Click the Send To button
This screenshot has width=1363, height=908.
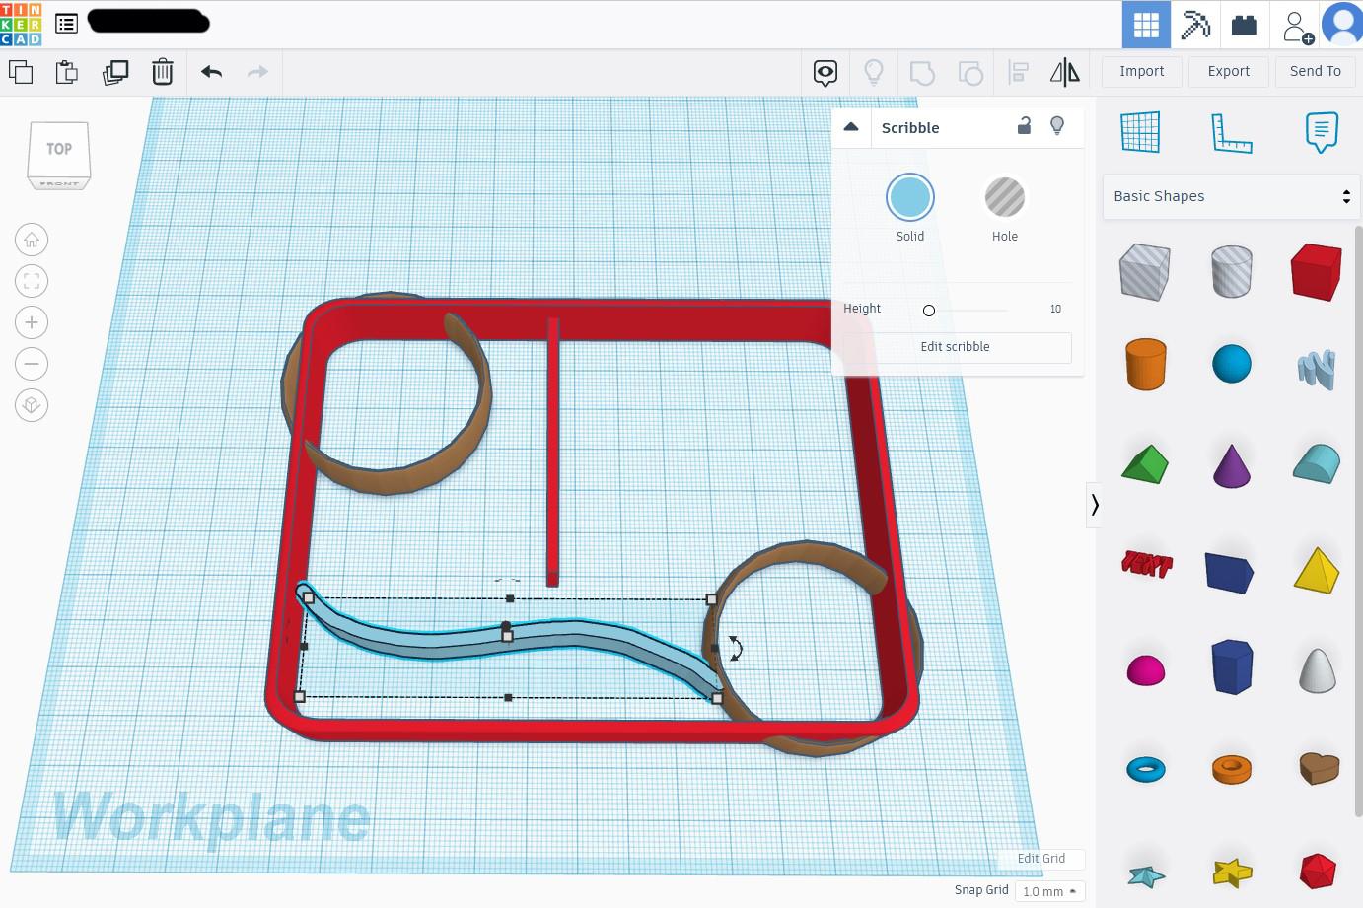point(1316,71)
